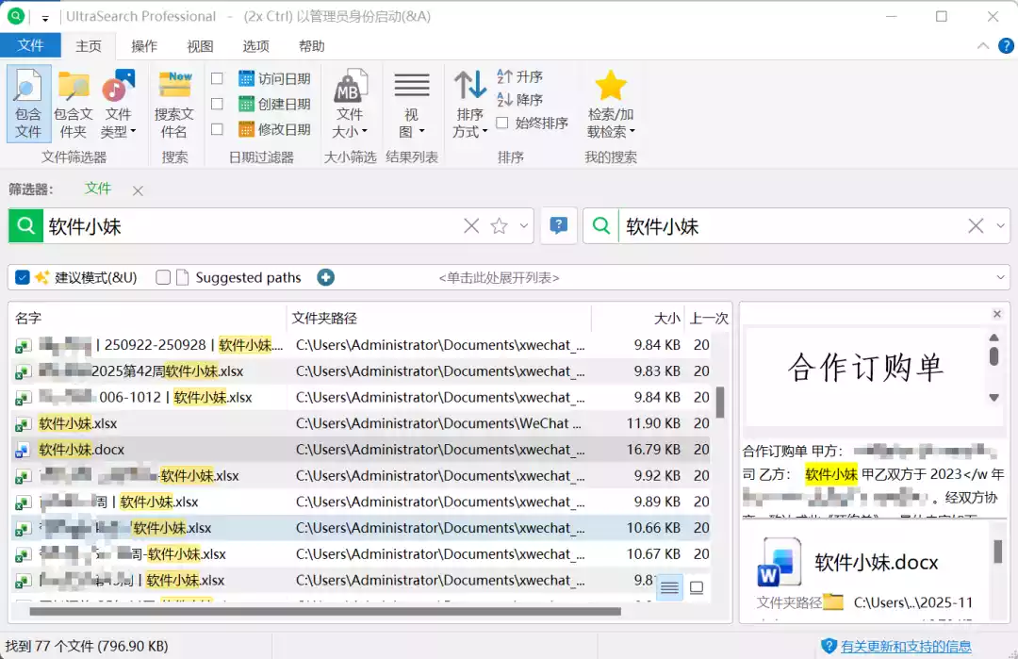
Task: Expand the 单击此处展开列表 path list
Action: pyautogui.click(x=1000, y=277)
